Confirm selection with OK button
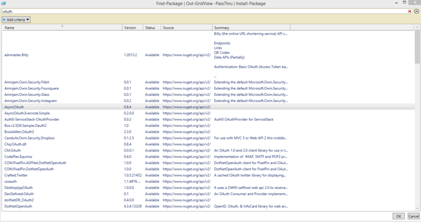This screenshot has width=421, height=222. (x=398, y=216)
